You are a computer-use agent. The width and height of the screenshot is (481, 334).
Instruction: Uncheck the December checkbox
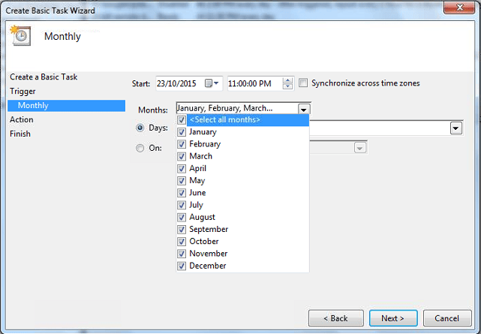182,266
